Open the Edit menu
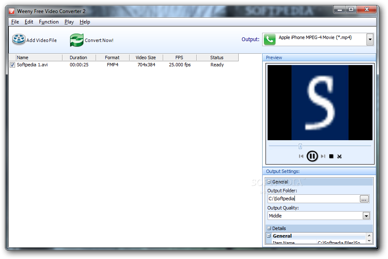The height and width of the screenshot is (259, 388). [x=29, y=22]
